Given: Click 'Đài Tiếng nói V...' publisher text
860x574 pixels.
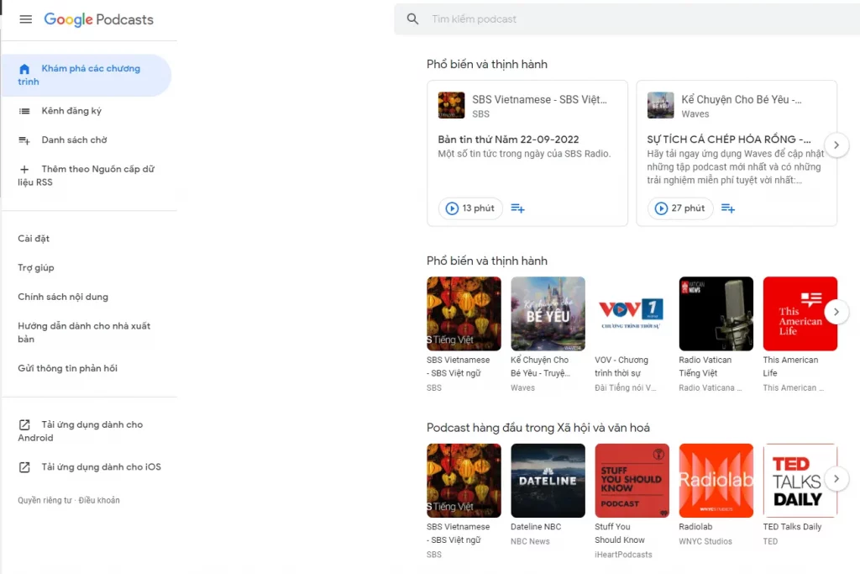Looking at the screenshot, I should (625, 388).
